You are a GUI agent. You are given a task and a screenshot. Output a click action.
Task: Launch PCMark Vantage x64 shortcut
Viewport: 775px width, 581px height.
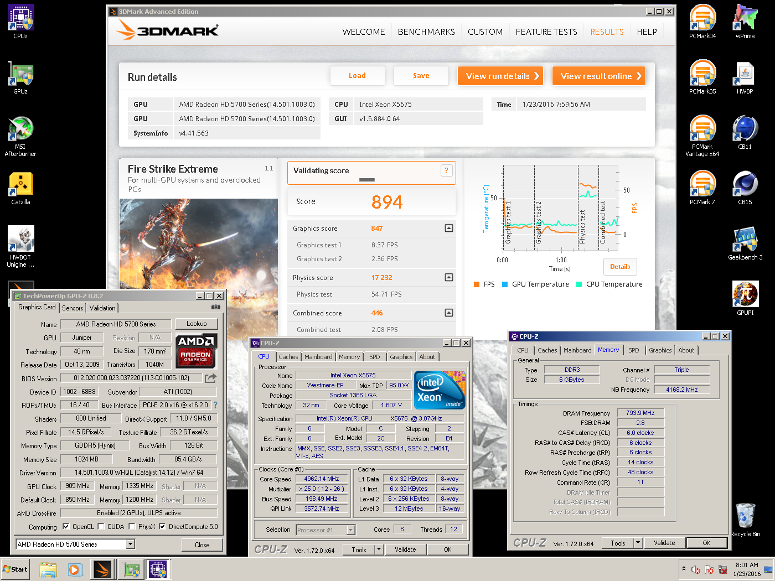click(x=702, y=136)
